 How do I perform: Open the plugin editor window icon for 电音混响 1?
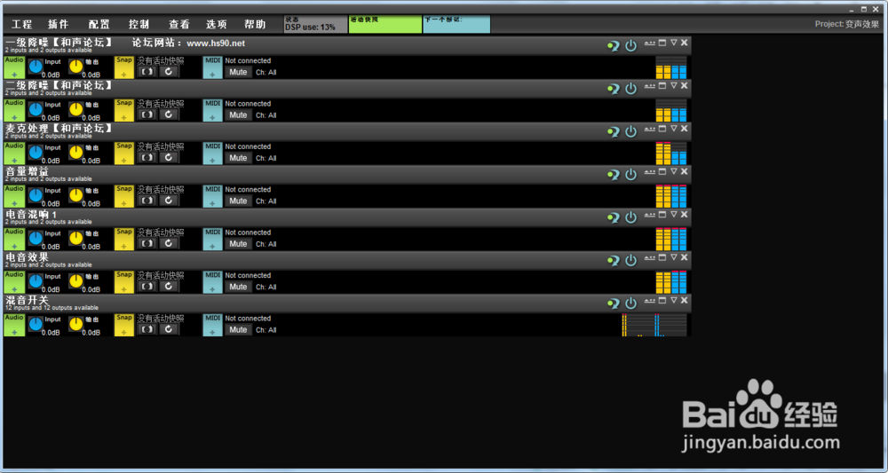pos(662,215)
